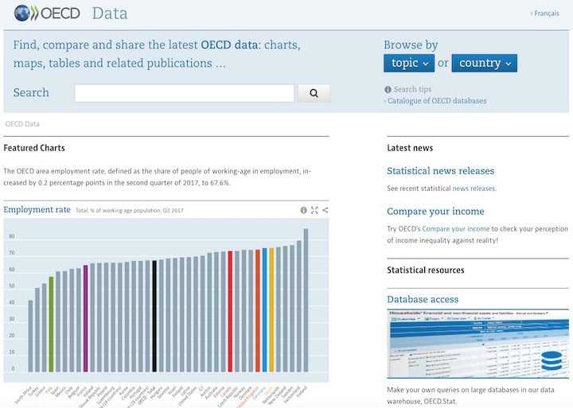Click the OECD Data breadcrumb
This screenshot has width=573, height=408.
point(22,124)
